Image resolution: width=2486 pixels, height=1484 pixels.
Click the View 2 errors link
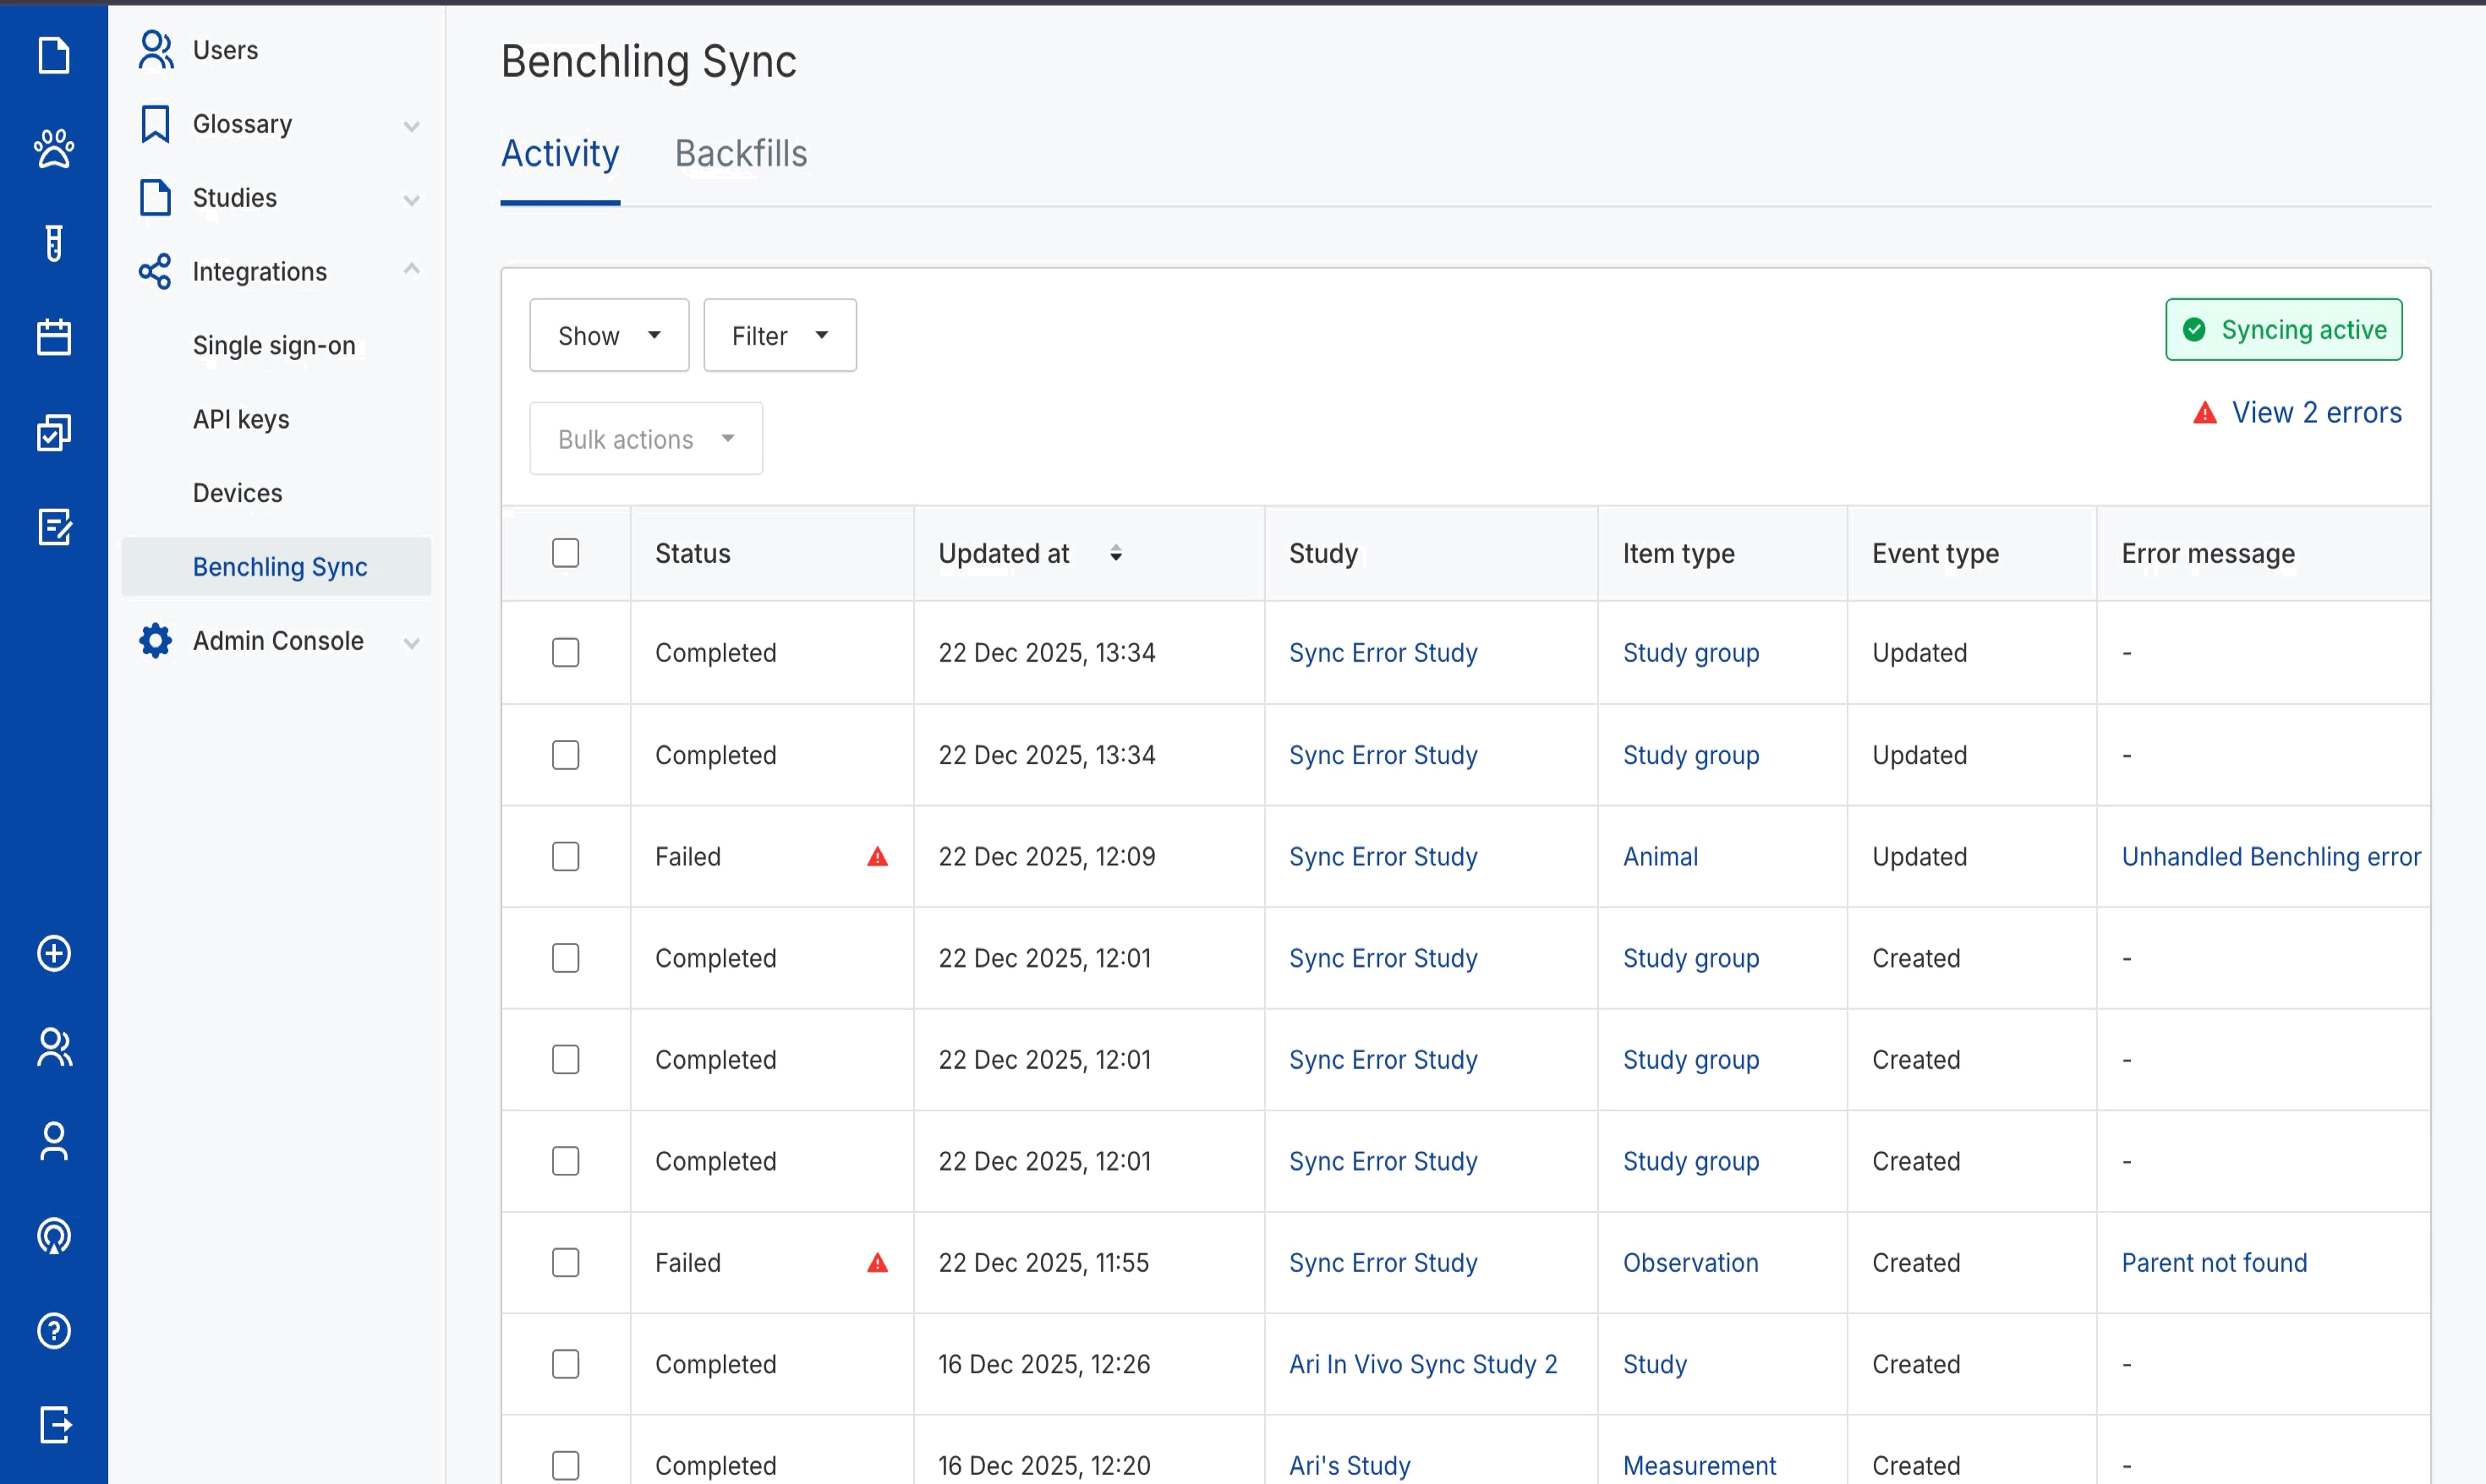[x=2315, y=413]
